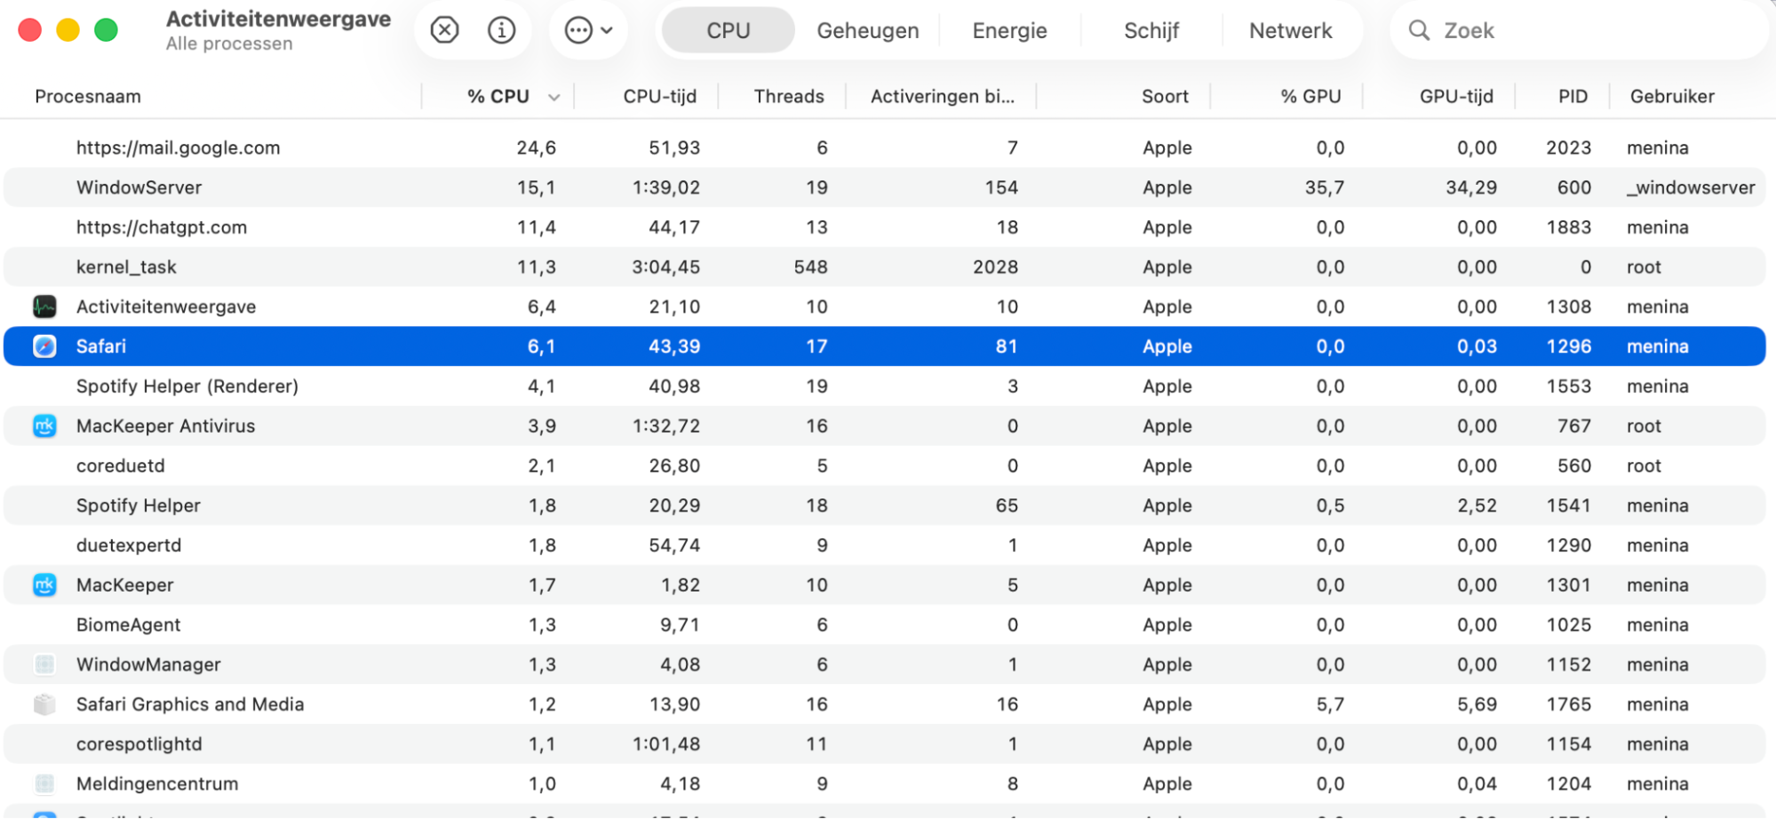Expand the chevron beside the ellipsis button
This screenshot has height=819, width=1776.
[x=607, y=29]
